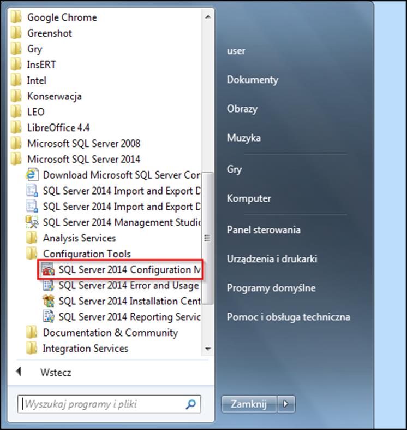Click the Greenshot folder icon
The image size is (407, 430).
tap(16, 33)
